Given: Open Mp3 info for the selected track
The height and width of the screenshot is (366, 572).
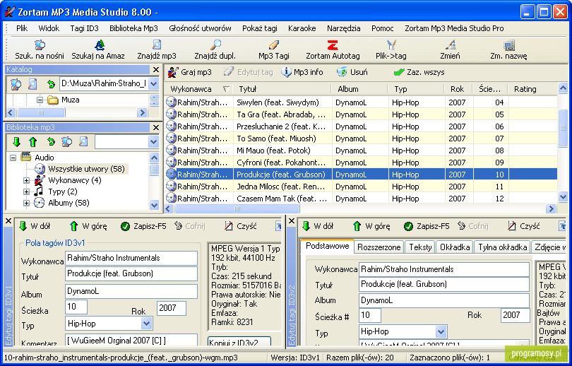Looking at the screenshot, I should click(302, 72).
